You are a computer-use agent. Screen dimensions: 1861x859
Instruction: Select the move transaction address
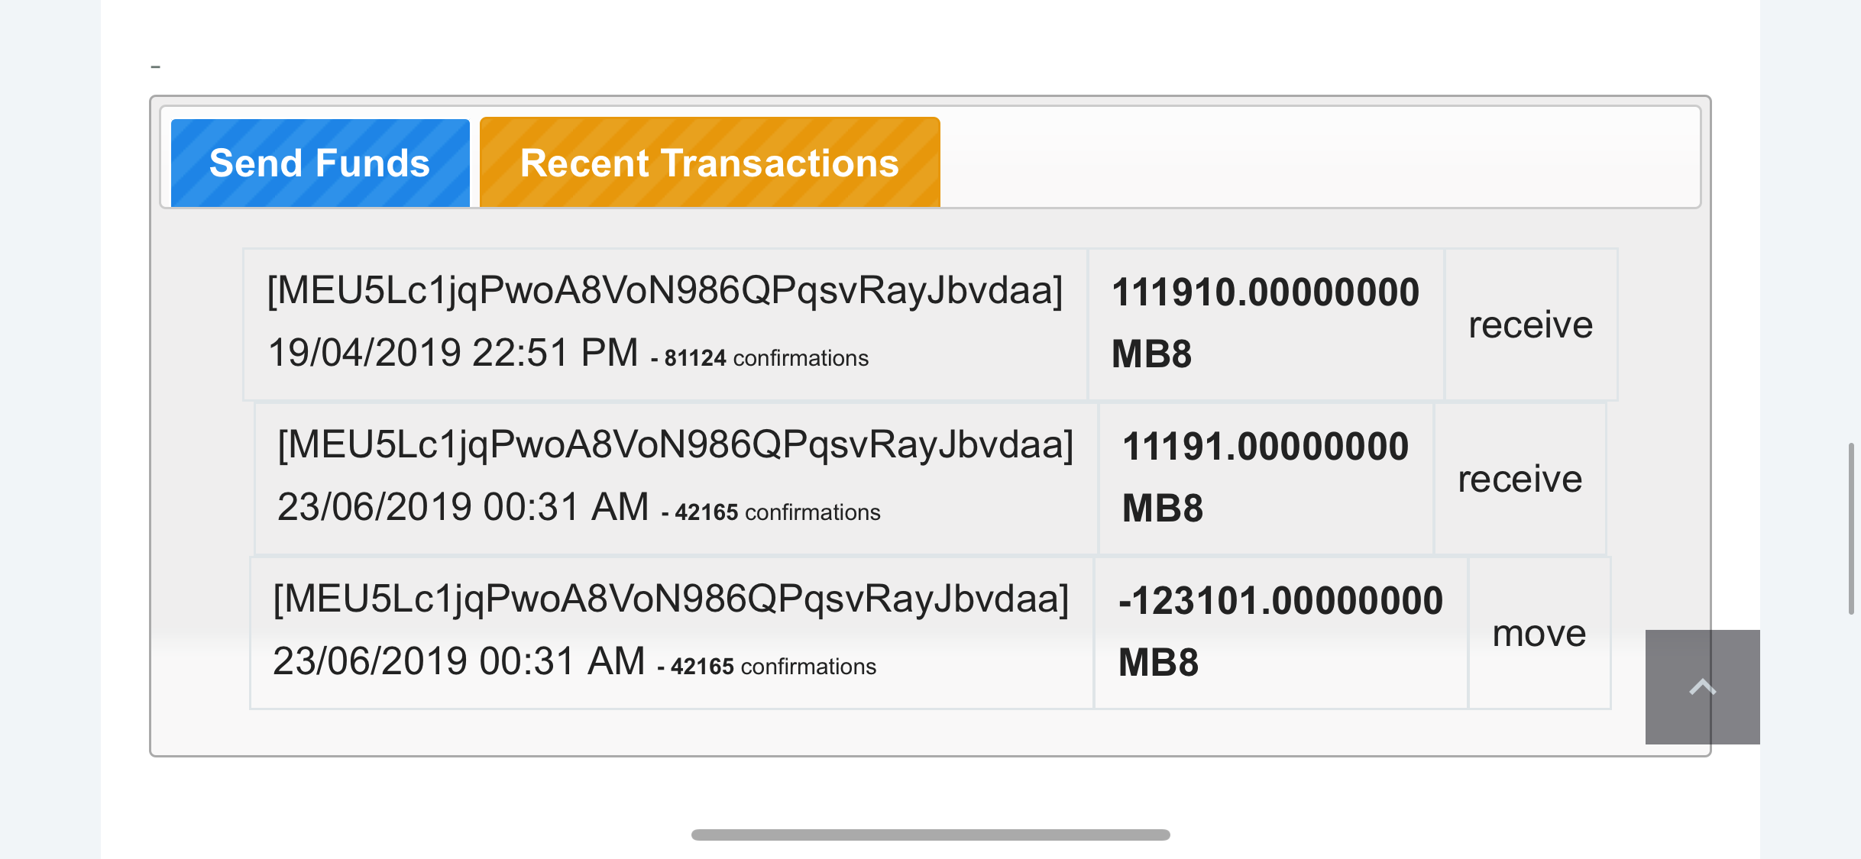(x=671, y=599)
